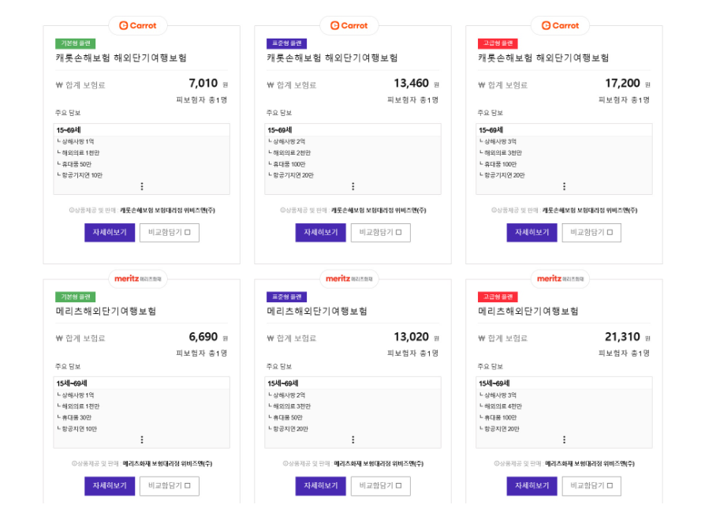Screen dimensions: 705x531
Task: Click the meritz 메리츠화재 logo on the 6,690원 card
Action: [140, 279]
